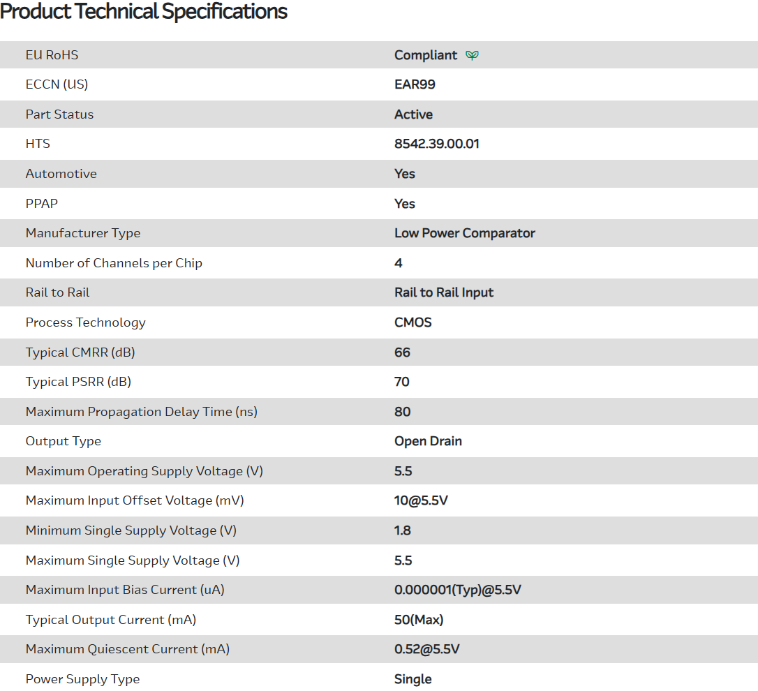
Task: Click the Maximum Input Offset Voltage value 10@5.5V
Action: [421, 500]
